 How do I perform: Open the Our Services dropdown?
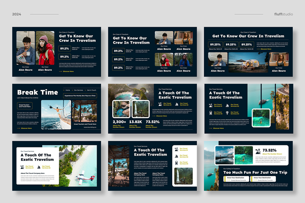click(79, 90)
